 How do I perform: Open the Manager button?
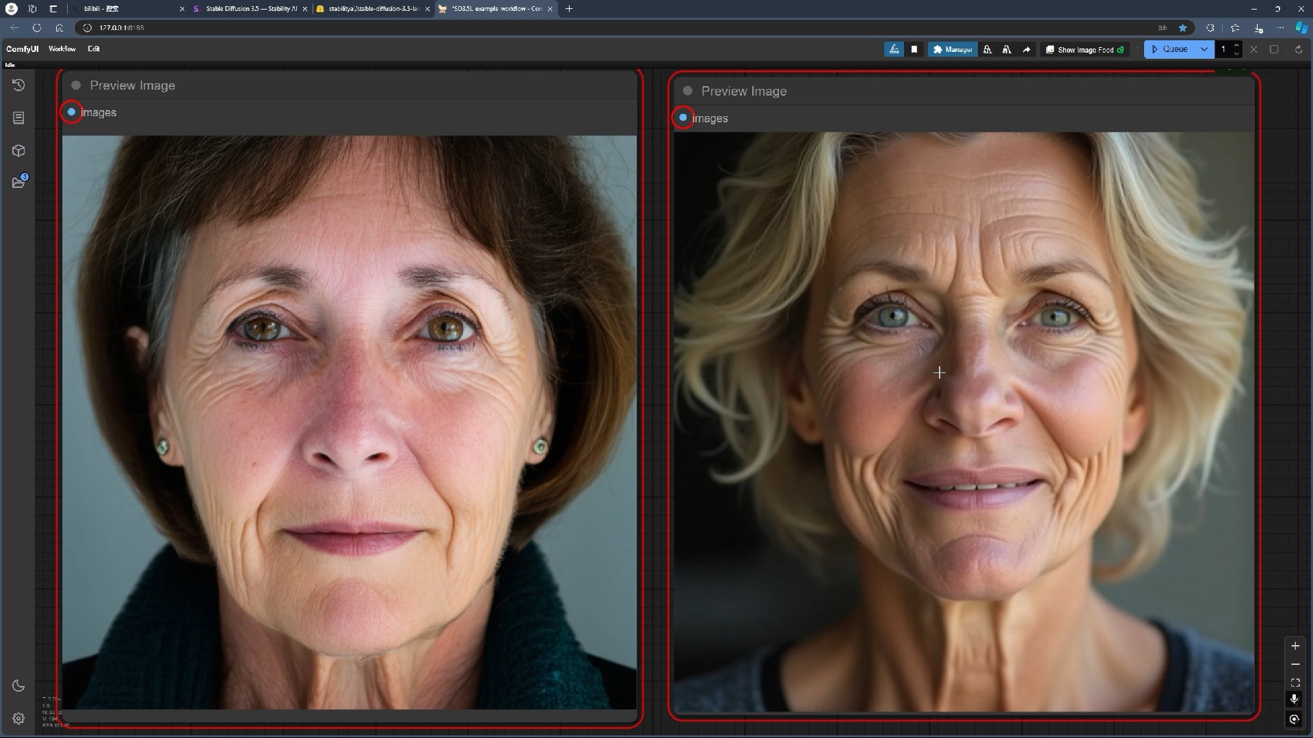click(x=952, y=49)
